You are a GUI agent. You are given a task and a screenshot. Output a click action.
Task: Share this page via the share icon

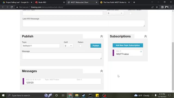pyautogui.click(x=153, y=7)
